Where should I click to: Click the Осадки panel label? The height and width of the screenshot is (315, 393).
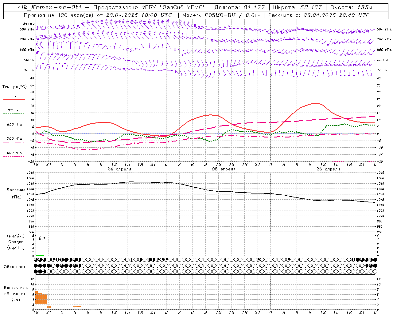16,242
